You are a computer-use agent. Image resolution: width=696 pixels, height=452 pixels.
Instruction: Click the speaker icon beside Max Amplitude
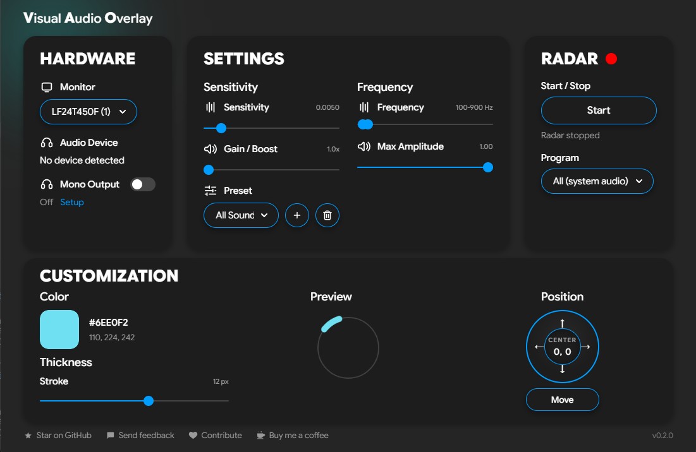pos(364,146)
